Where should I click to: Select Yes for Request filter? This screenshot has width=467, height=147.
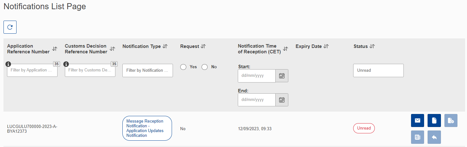(183, 67)
